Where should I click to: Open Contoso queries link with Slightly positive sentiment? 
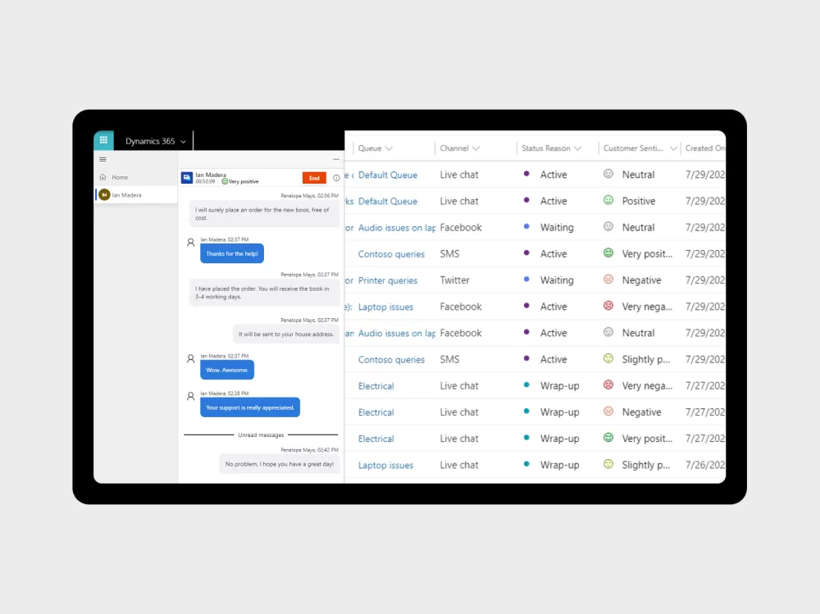pos(391,360)
